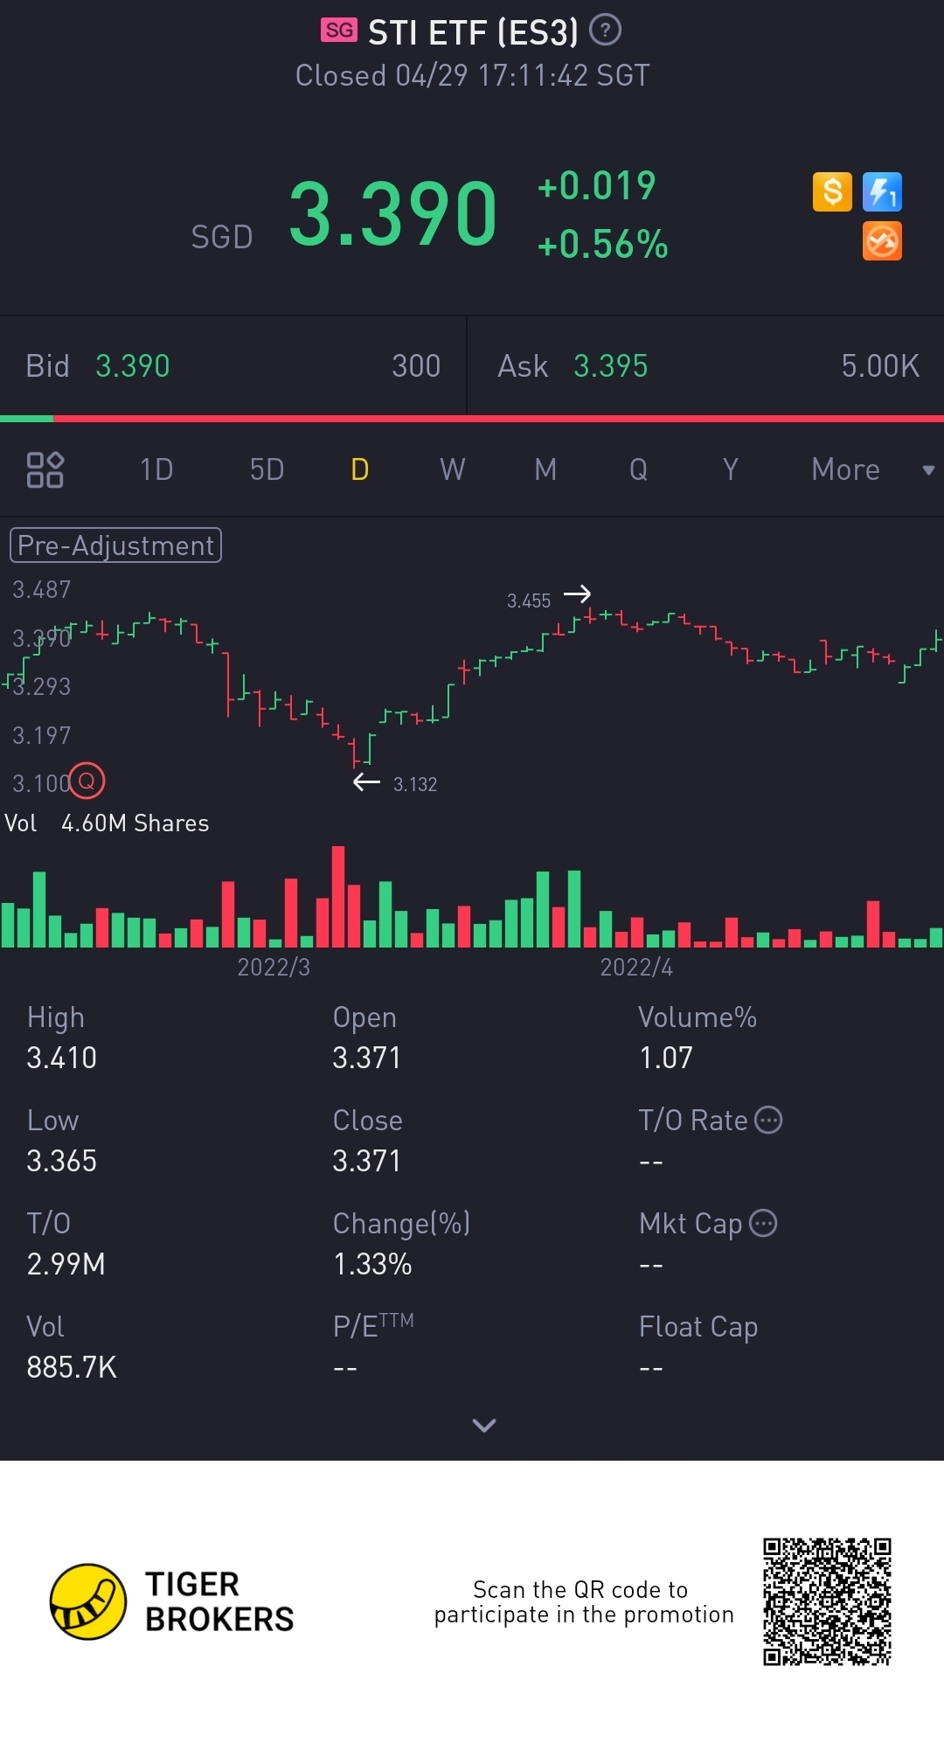This screenshot has height=1743, width=944.
Task: Tap the T/O value 2.99M
Action: point(66,1264)
